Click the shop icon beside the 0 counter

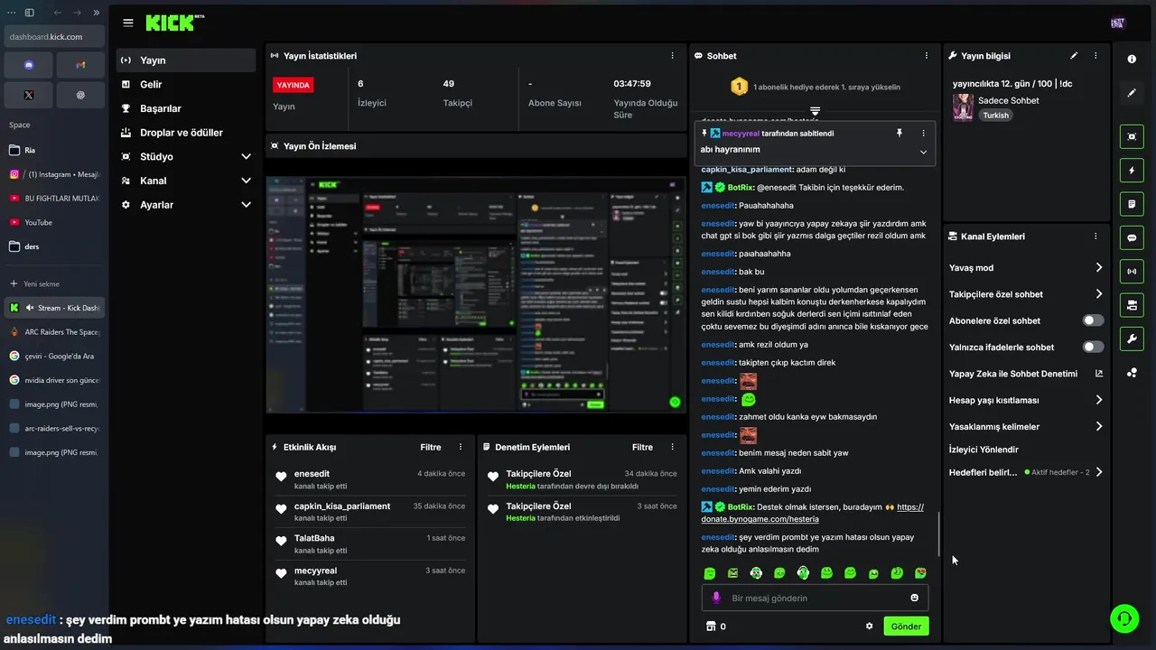pyautogui.click(x=711, y=626)
